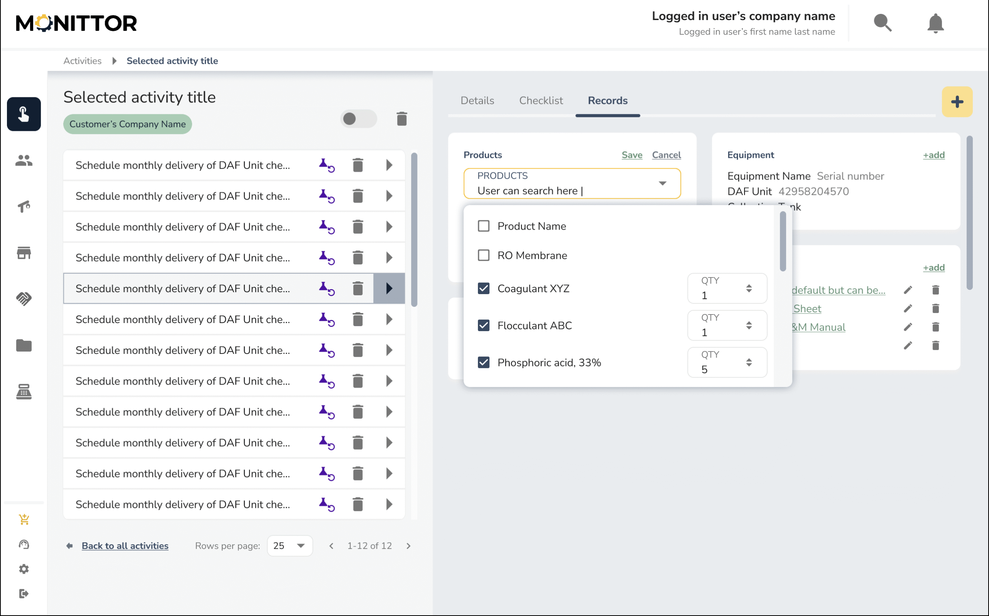Viewport: 989px width, 616px height.
Task: Click the search magnifier in header
Action: 882,23
